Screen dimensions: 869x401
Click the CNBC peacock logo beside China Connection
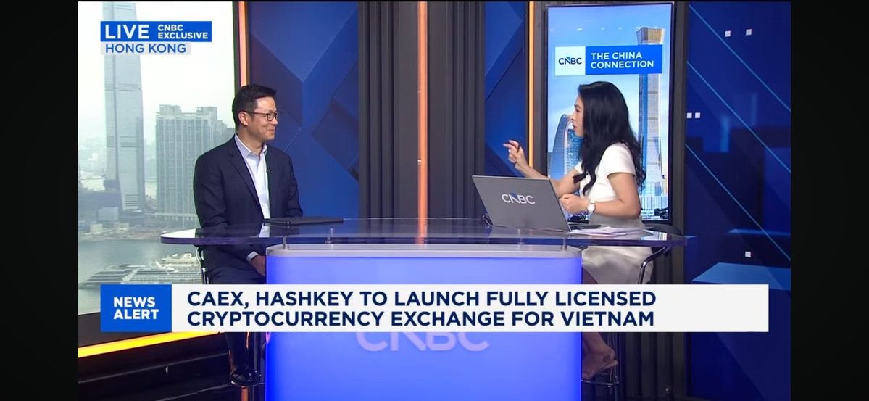coord(570,60)
